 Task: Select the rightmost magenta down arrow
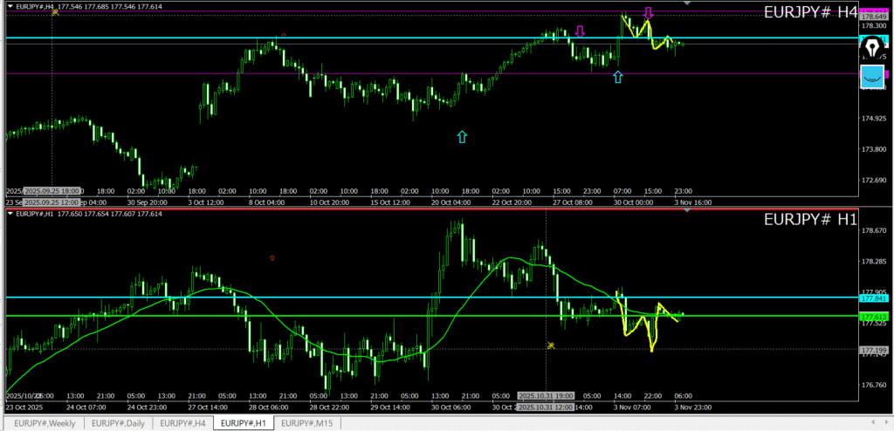point(648,13)
